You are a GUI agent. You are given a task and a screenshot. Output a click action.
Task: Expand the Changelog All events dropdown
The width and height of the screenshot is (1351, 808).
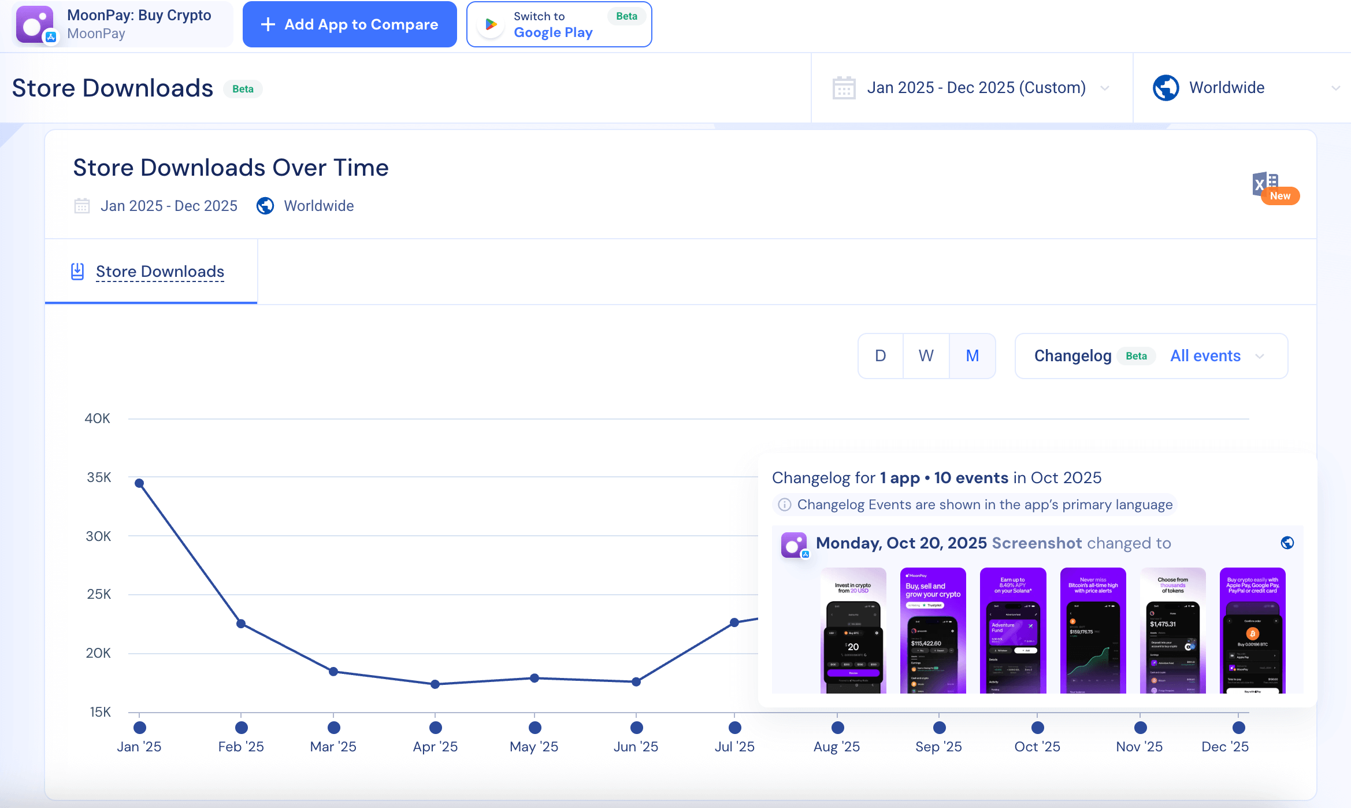1151,356
